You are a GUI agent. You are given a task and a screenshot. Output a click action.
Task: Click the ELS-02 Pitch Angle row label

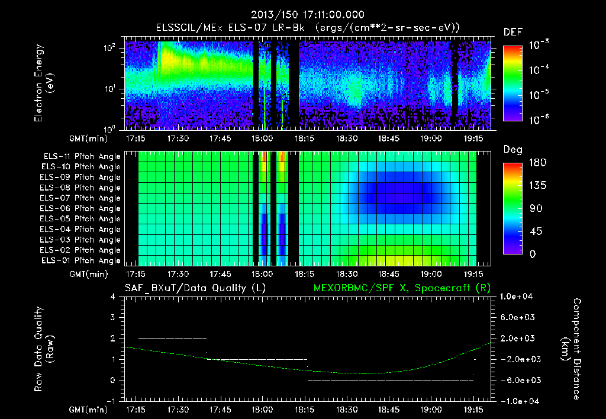click(x=80, y=250)
